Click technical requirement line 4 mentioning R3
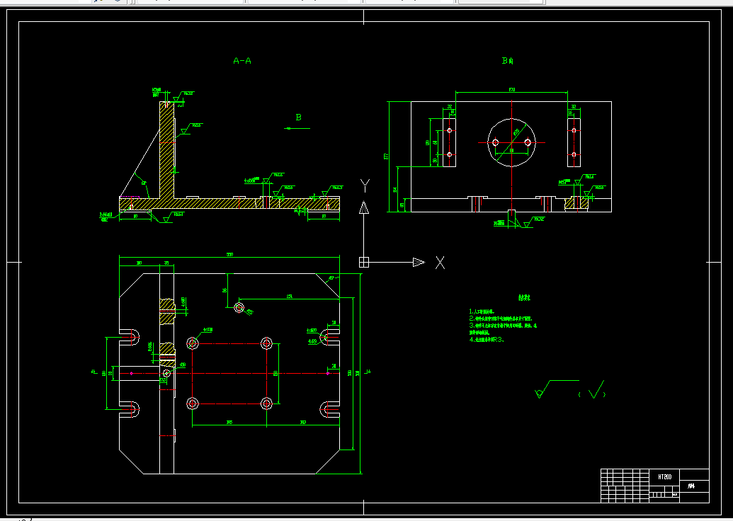Screen dimensions: 733x521 (x=487, y=340)
